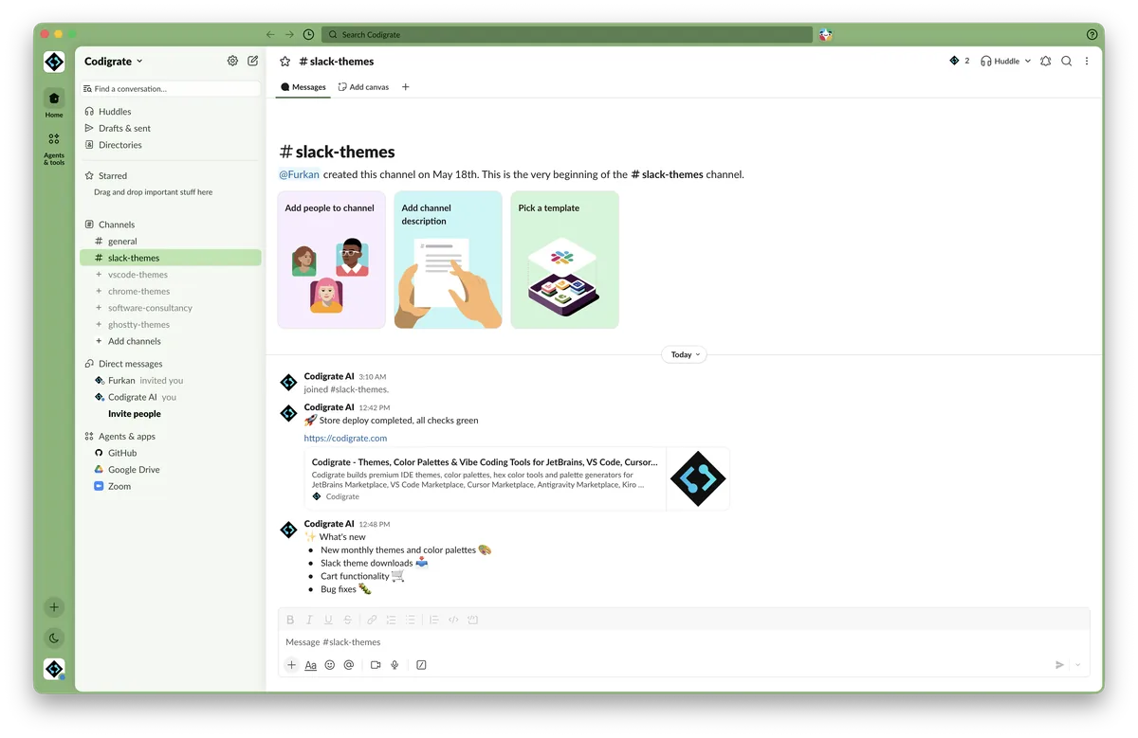Go back in history arrow
The width and height of the screenshot is (1138, 738).
coord(270,34)
